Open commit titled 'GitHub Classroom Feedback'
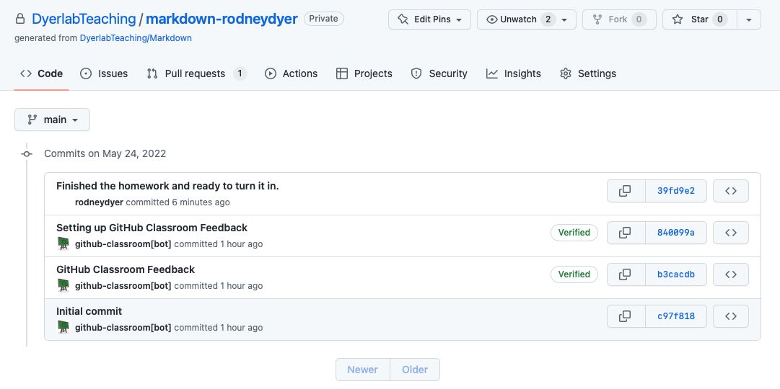Image resolution: width=780 pixels, height=389 pixels. (x=126, y=269)
